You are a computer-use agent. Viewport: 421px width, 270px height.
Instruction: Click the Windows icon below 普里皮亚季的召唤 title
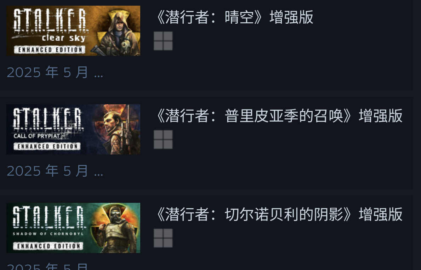pyautogui.click(x=163, y=139)
